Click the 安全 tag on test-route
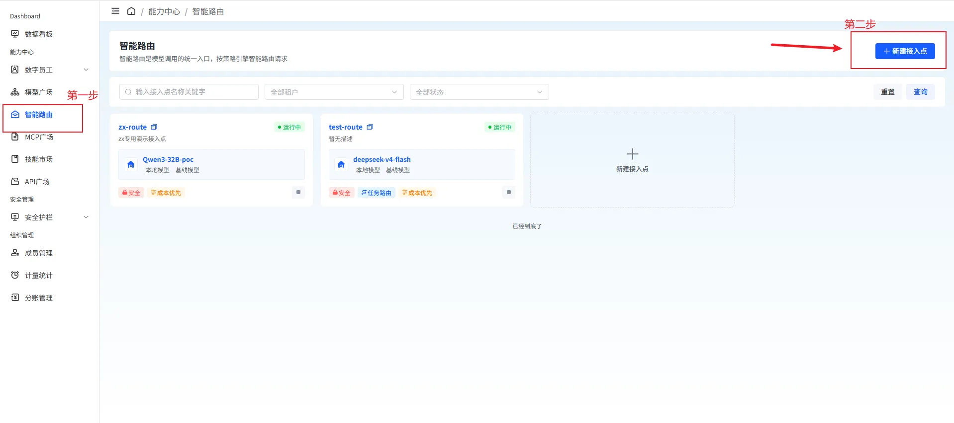The width and height of the screenshot is (954, 423). (x=342, y=193)
